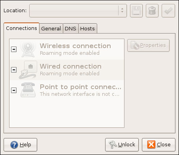The image size is (179, 155).
Task: Click the trash can delete location icon
Action: 152,11
